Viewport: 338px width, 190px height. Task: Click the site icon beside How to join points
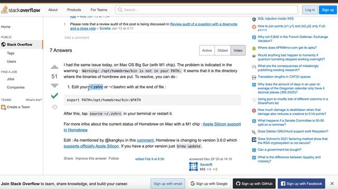[x=254, y=27]
